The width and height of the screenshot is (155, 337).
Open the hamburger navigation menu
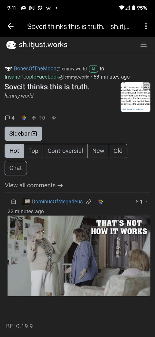click(x=144, y=45)
